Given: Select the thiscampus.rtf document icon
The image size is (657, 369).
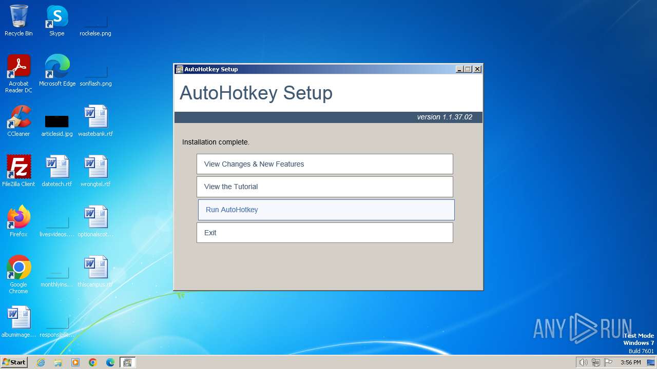Looking at the screenshot, I should point(95,272).
